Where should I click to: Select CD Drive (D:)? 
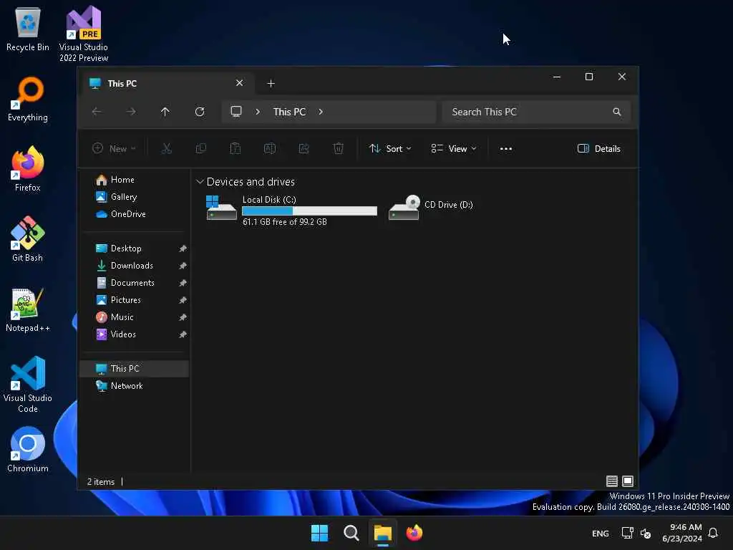pos(431,208)
